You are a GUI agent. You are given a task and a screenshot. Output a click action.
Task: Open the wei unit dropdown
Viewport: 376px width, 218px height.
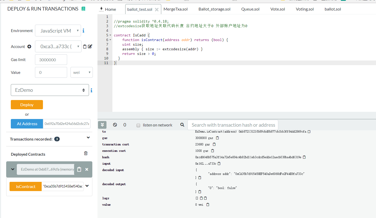click(x=82, y=73)
